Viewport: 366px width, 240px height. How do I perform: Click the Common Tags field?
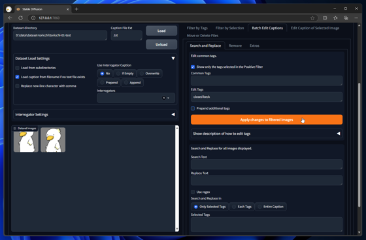coord(267,81)
